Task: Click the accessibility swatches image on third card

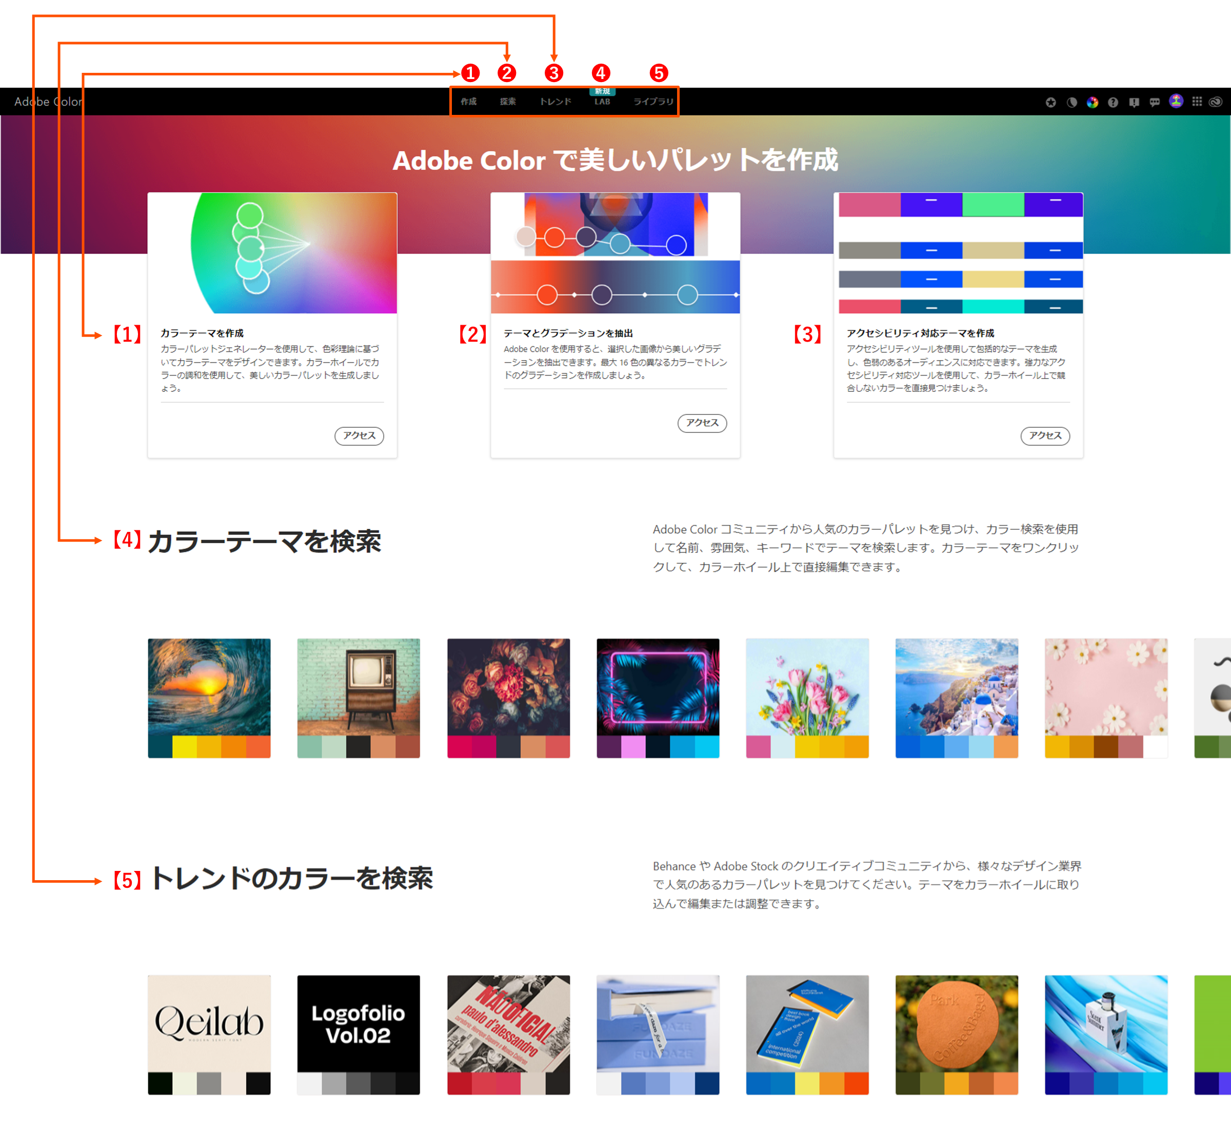Action: 959,253
